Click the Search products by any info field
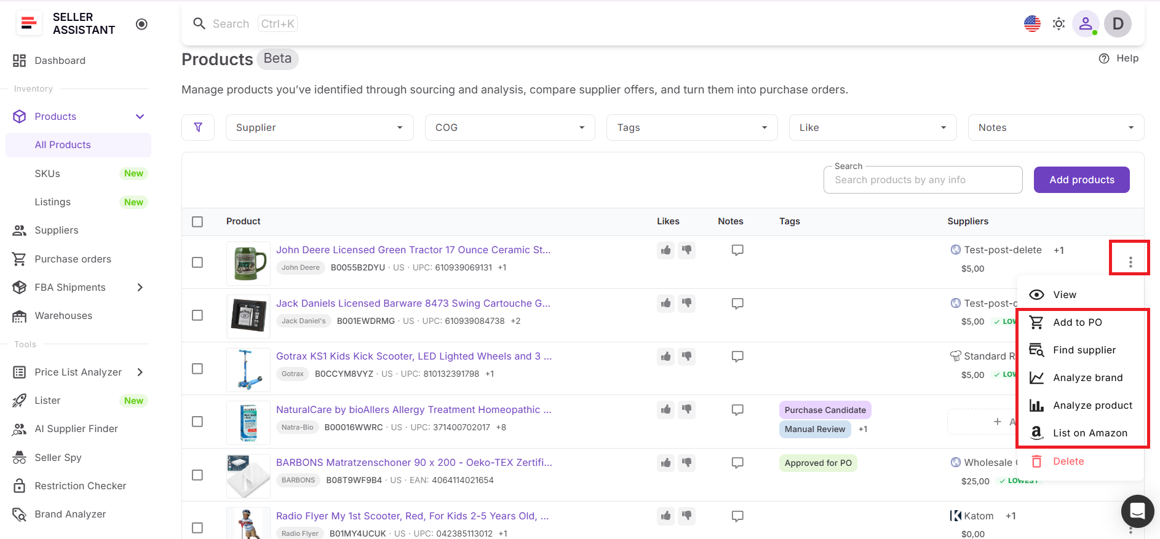 (x=923, y=180)
